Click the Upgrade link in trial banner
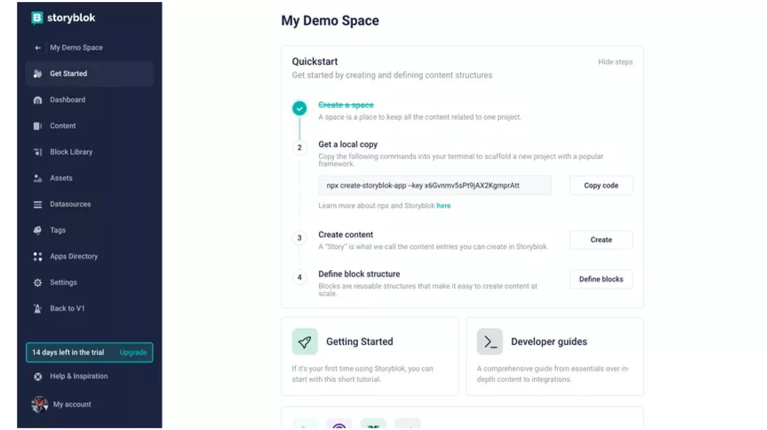This screenshot has width=767, height=430. pos(133,352)
